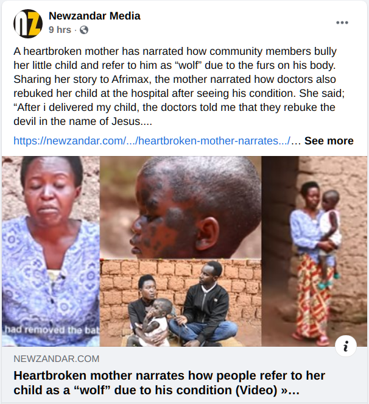Open the image of the woman in blue blouse
This screenshot has height=404, width=369.
[51, 251]
